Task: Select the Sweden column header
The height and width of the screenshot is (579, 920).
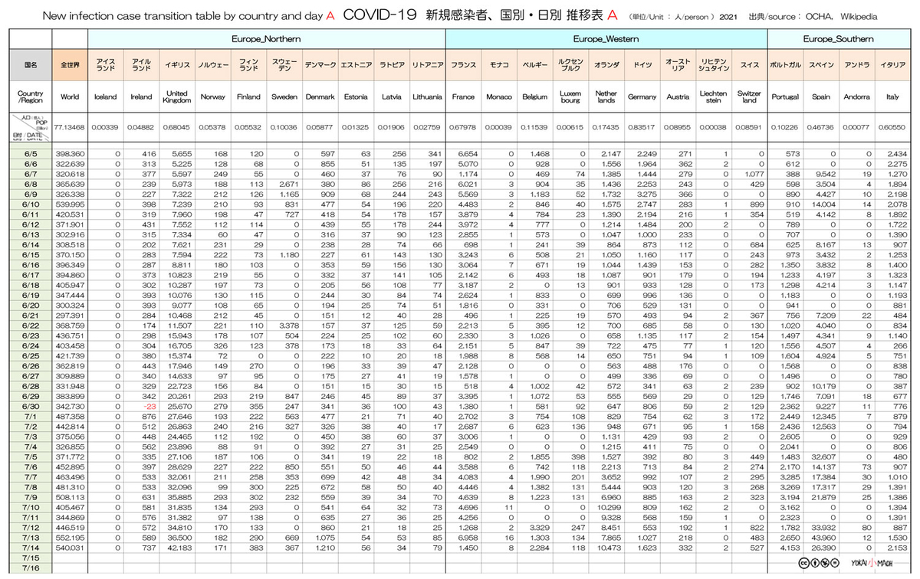Action: 284,97
